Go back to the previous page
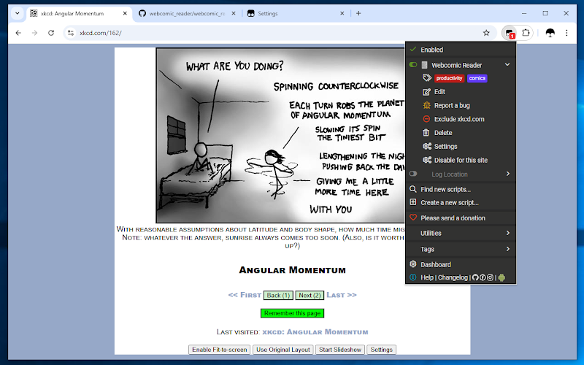 [x=18, y=33]
